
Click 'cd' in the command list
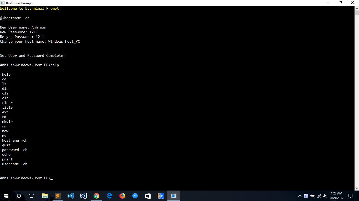click(4, 79)
